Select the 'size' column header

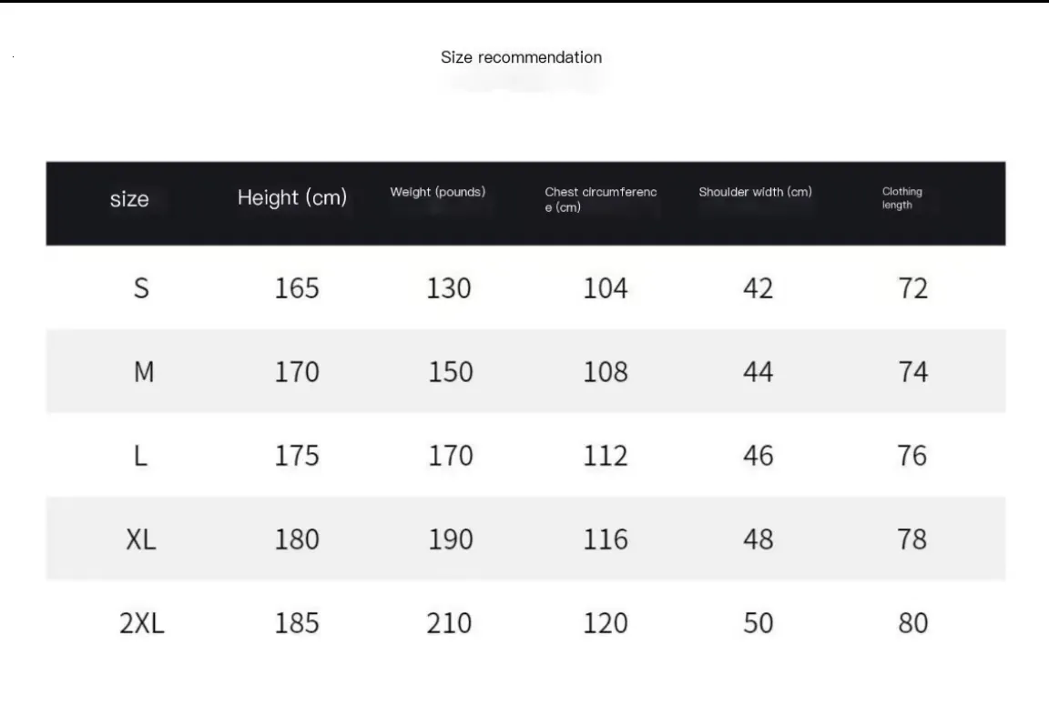coord(129,199)
